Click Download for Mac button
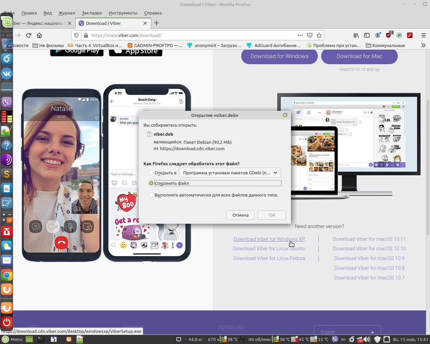Screen dimensions: 430x344 point(359,56)
